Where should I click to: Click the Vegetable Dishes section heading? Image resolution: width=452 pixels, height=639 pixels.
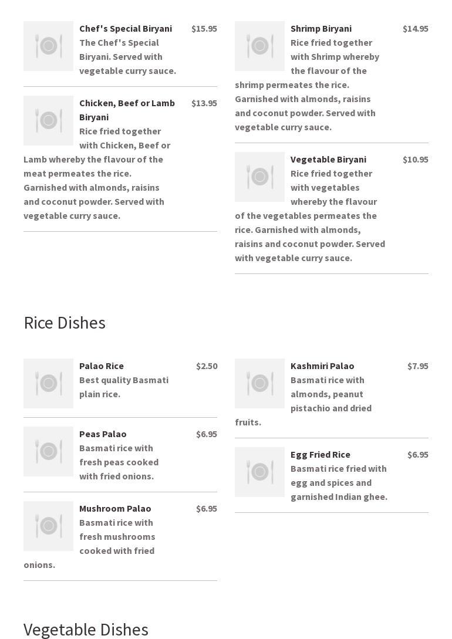[86, 630]
